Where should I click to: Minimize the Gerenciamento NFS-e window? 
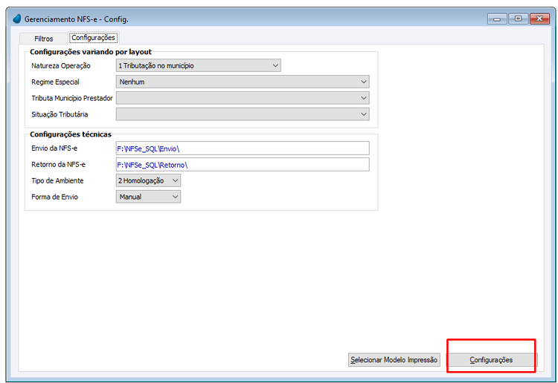pyautogui.click(x=497, y=19)
